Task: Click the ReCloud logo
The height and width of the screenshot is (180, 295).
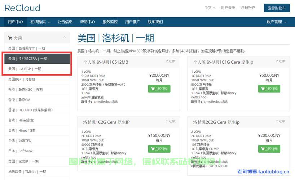Action: [x=22, y=8]
